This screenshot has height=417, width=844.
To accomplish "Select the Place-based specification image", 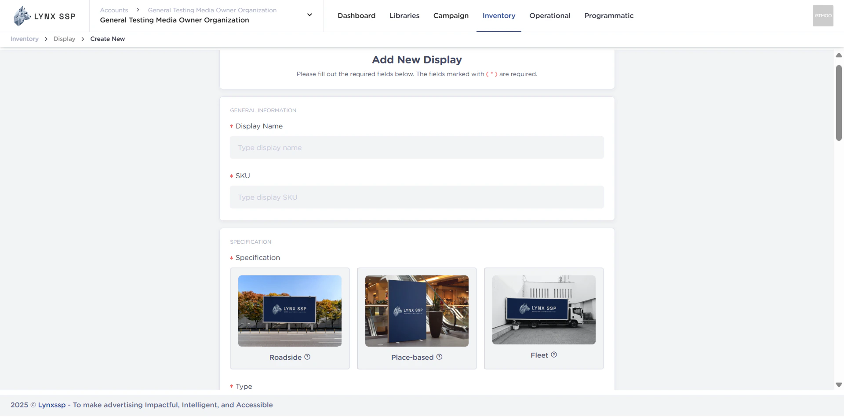I will point(417,311).
